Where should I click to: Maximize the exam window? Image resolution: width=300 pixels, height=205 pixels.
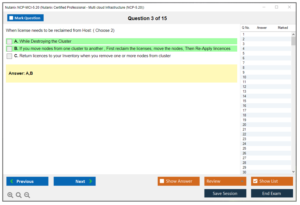click(277, 7)
